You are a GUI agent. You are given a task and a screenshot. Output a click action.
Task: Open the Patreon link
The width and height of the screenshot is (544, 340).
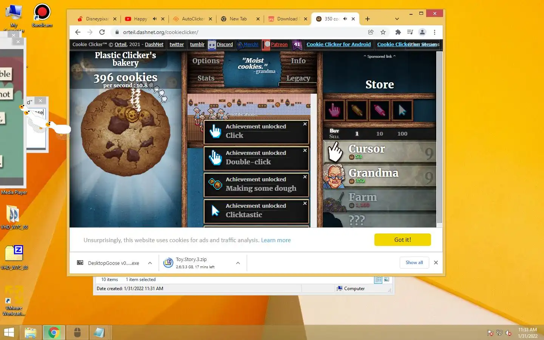[279, 45]
